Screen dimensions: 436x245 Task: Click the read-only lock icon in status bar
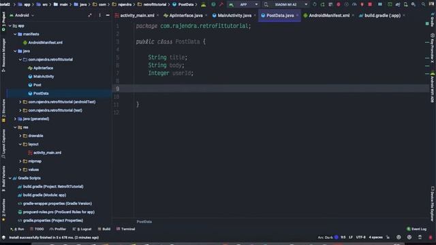click(388, 238)
